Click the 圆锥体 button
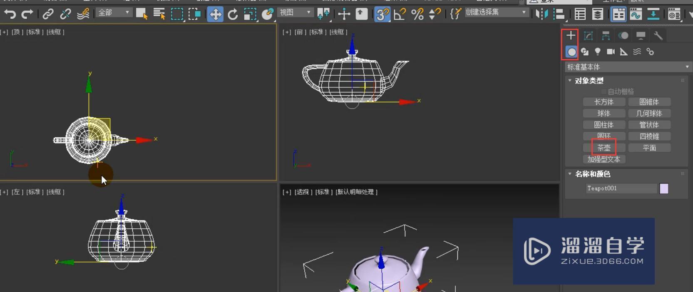Viewport: 693px width, 292px height. [x=649, y=102]
